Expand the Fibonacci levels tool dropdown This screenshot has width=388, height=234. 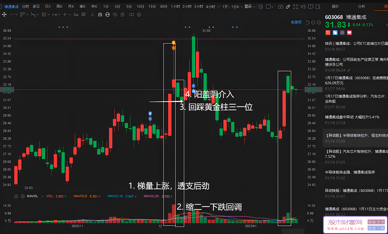coord(49,15)
